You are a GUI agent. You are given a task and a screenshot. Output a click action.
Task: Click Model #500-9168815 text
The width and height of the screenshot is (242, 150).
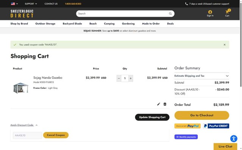44,82
